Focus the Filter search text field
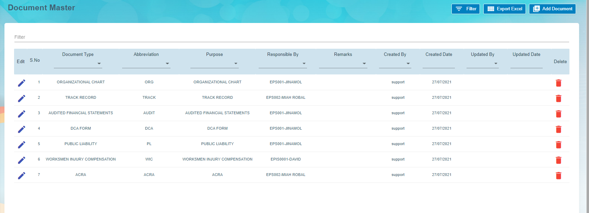This screenshot has width=589, height=213. click(292, 37)
